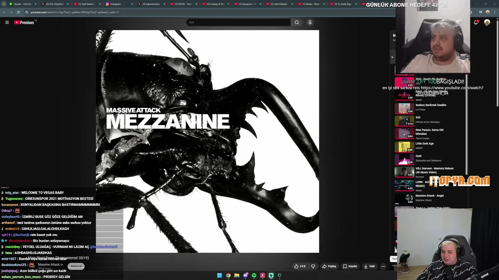Open the YouTube hamburger guide menu
Viewport: 499px width, 280px height.
(x=7, y=23)
